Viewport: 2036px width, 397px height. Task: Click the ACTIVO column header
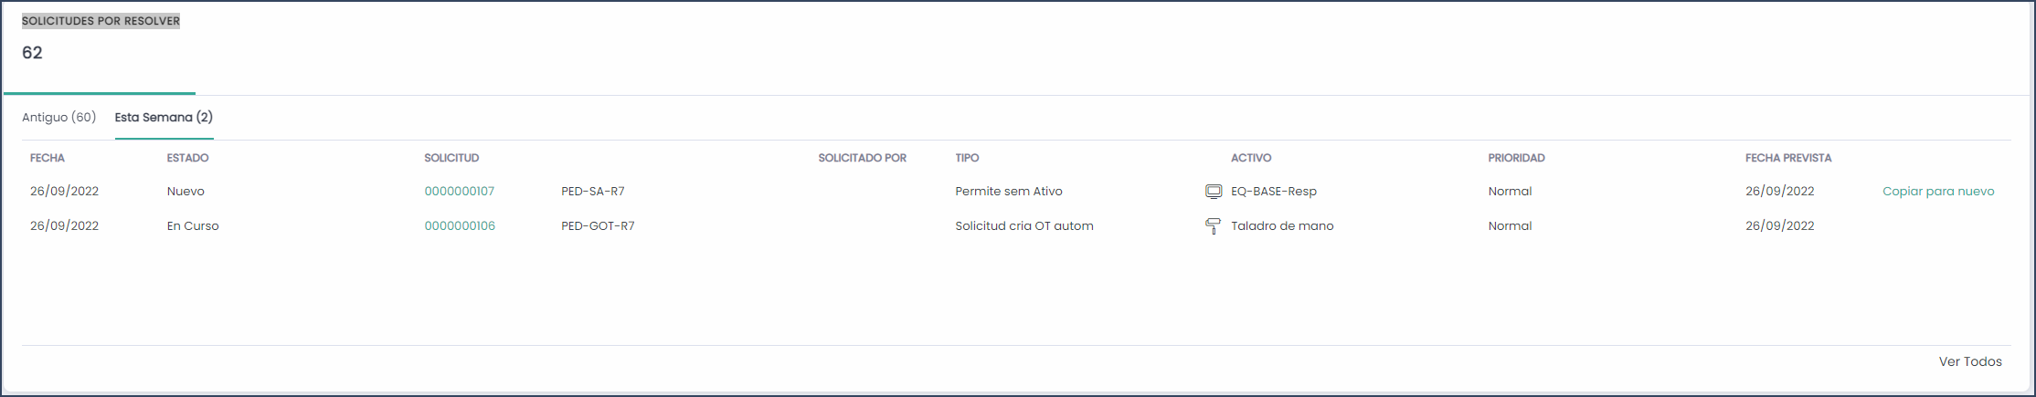[1251, 158]
